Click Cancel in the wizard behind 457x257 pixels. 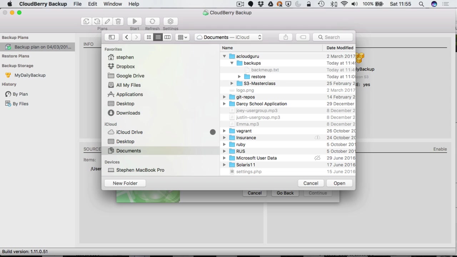tap(255, 193)
